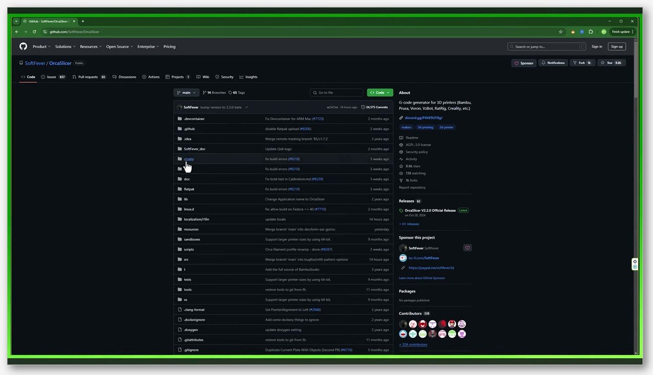Click the heart icon beside SoftFever sponsor
653x375 pixels.
467,248
